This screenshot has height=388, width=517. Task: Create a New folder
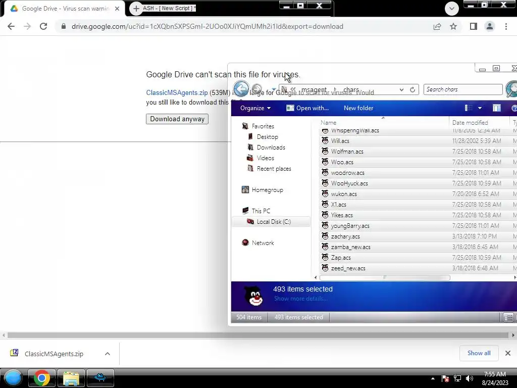point(358,108)
